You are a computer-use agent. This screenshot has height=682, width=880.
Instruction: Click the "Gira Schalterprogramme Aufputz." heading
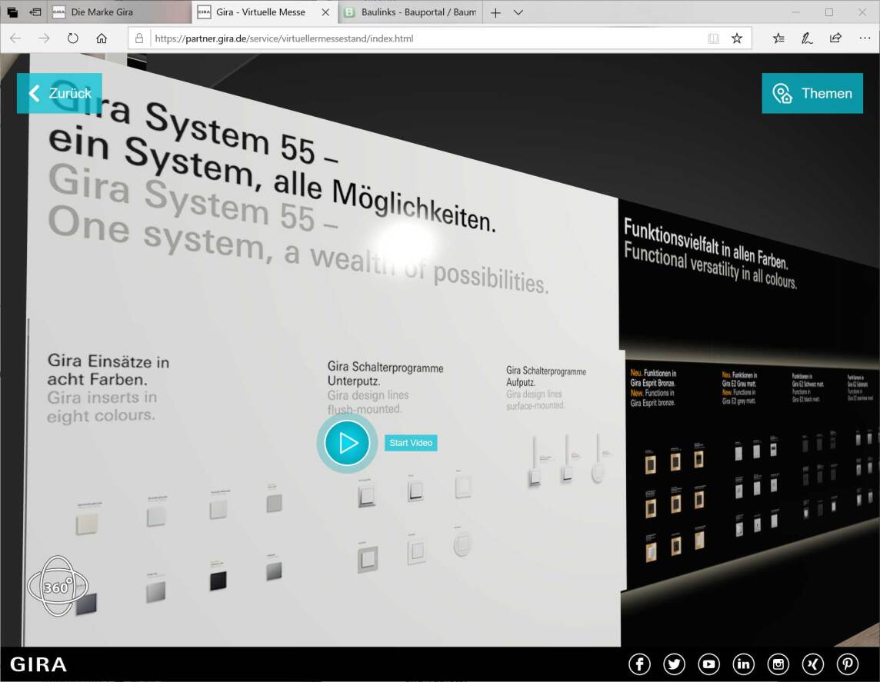click(x=545, y=376)
